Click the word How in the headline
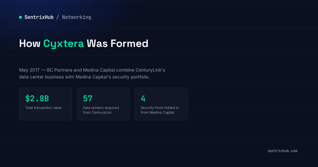The height and width of the screenshot is (167, 318). coord(30,43)
